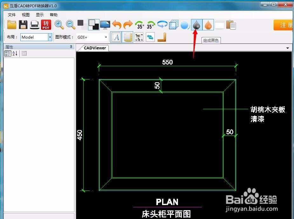294x219 pixels.
Task: Minimize the converter window
Action: (265, 4)
